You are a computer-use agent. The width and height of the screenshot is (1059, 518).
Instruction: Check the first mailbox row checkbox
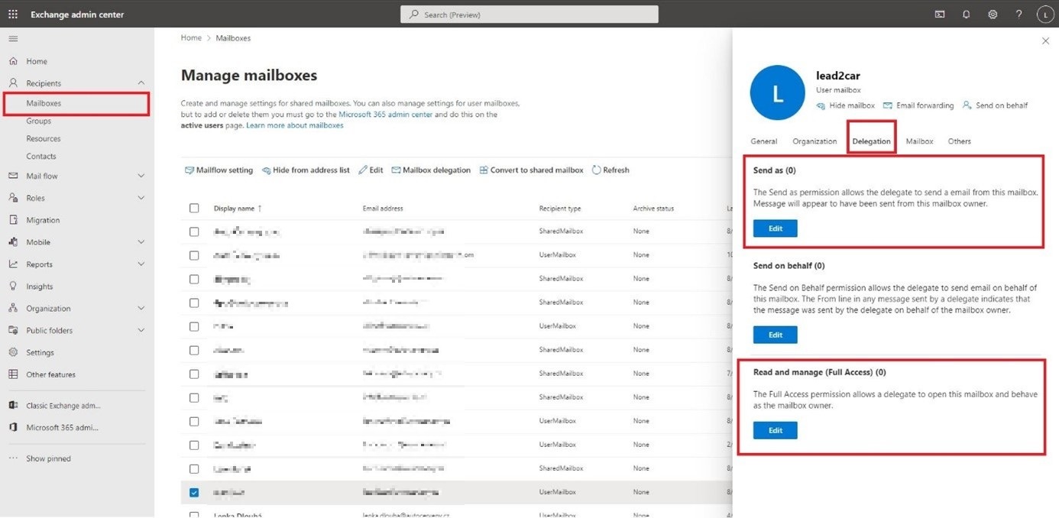[x=194, y=231]
